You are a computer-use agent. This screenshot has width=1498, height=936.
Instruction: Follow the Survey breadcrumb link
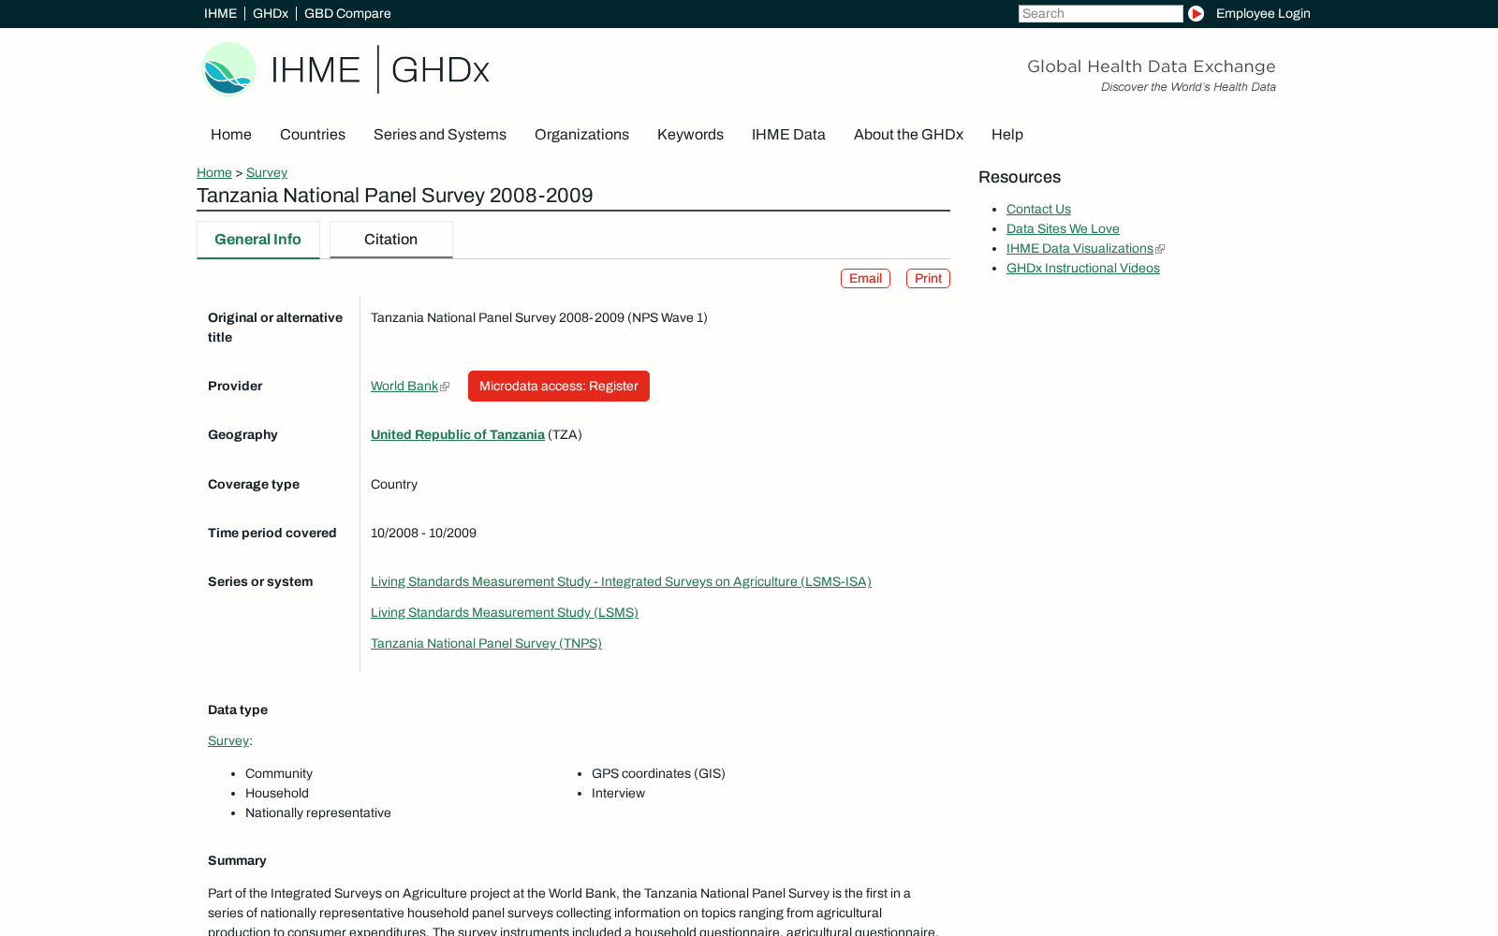pyautogui.click(x=267, y=172)
